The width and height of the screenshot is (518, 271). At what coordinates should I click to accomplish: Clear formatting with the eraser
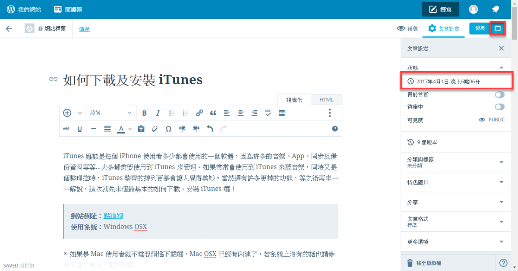click(x=155, y=129)
